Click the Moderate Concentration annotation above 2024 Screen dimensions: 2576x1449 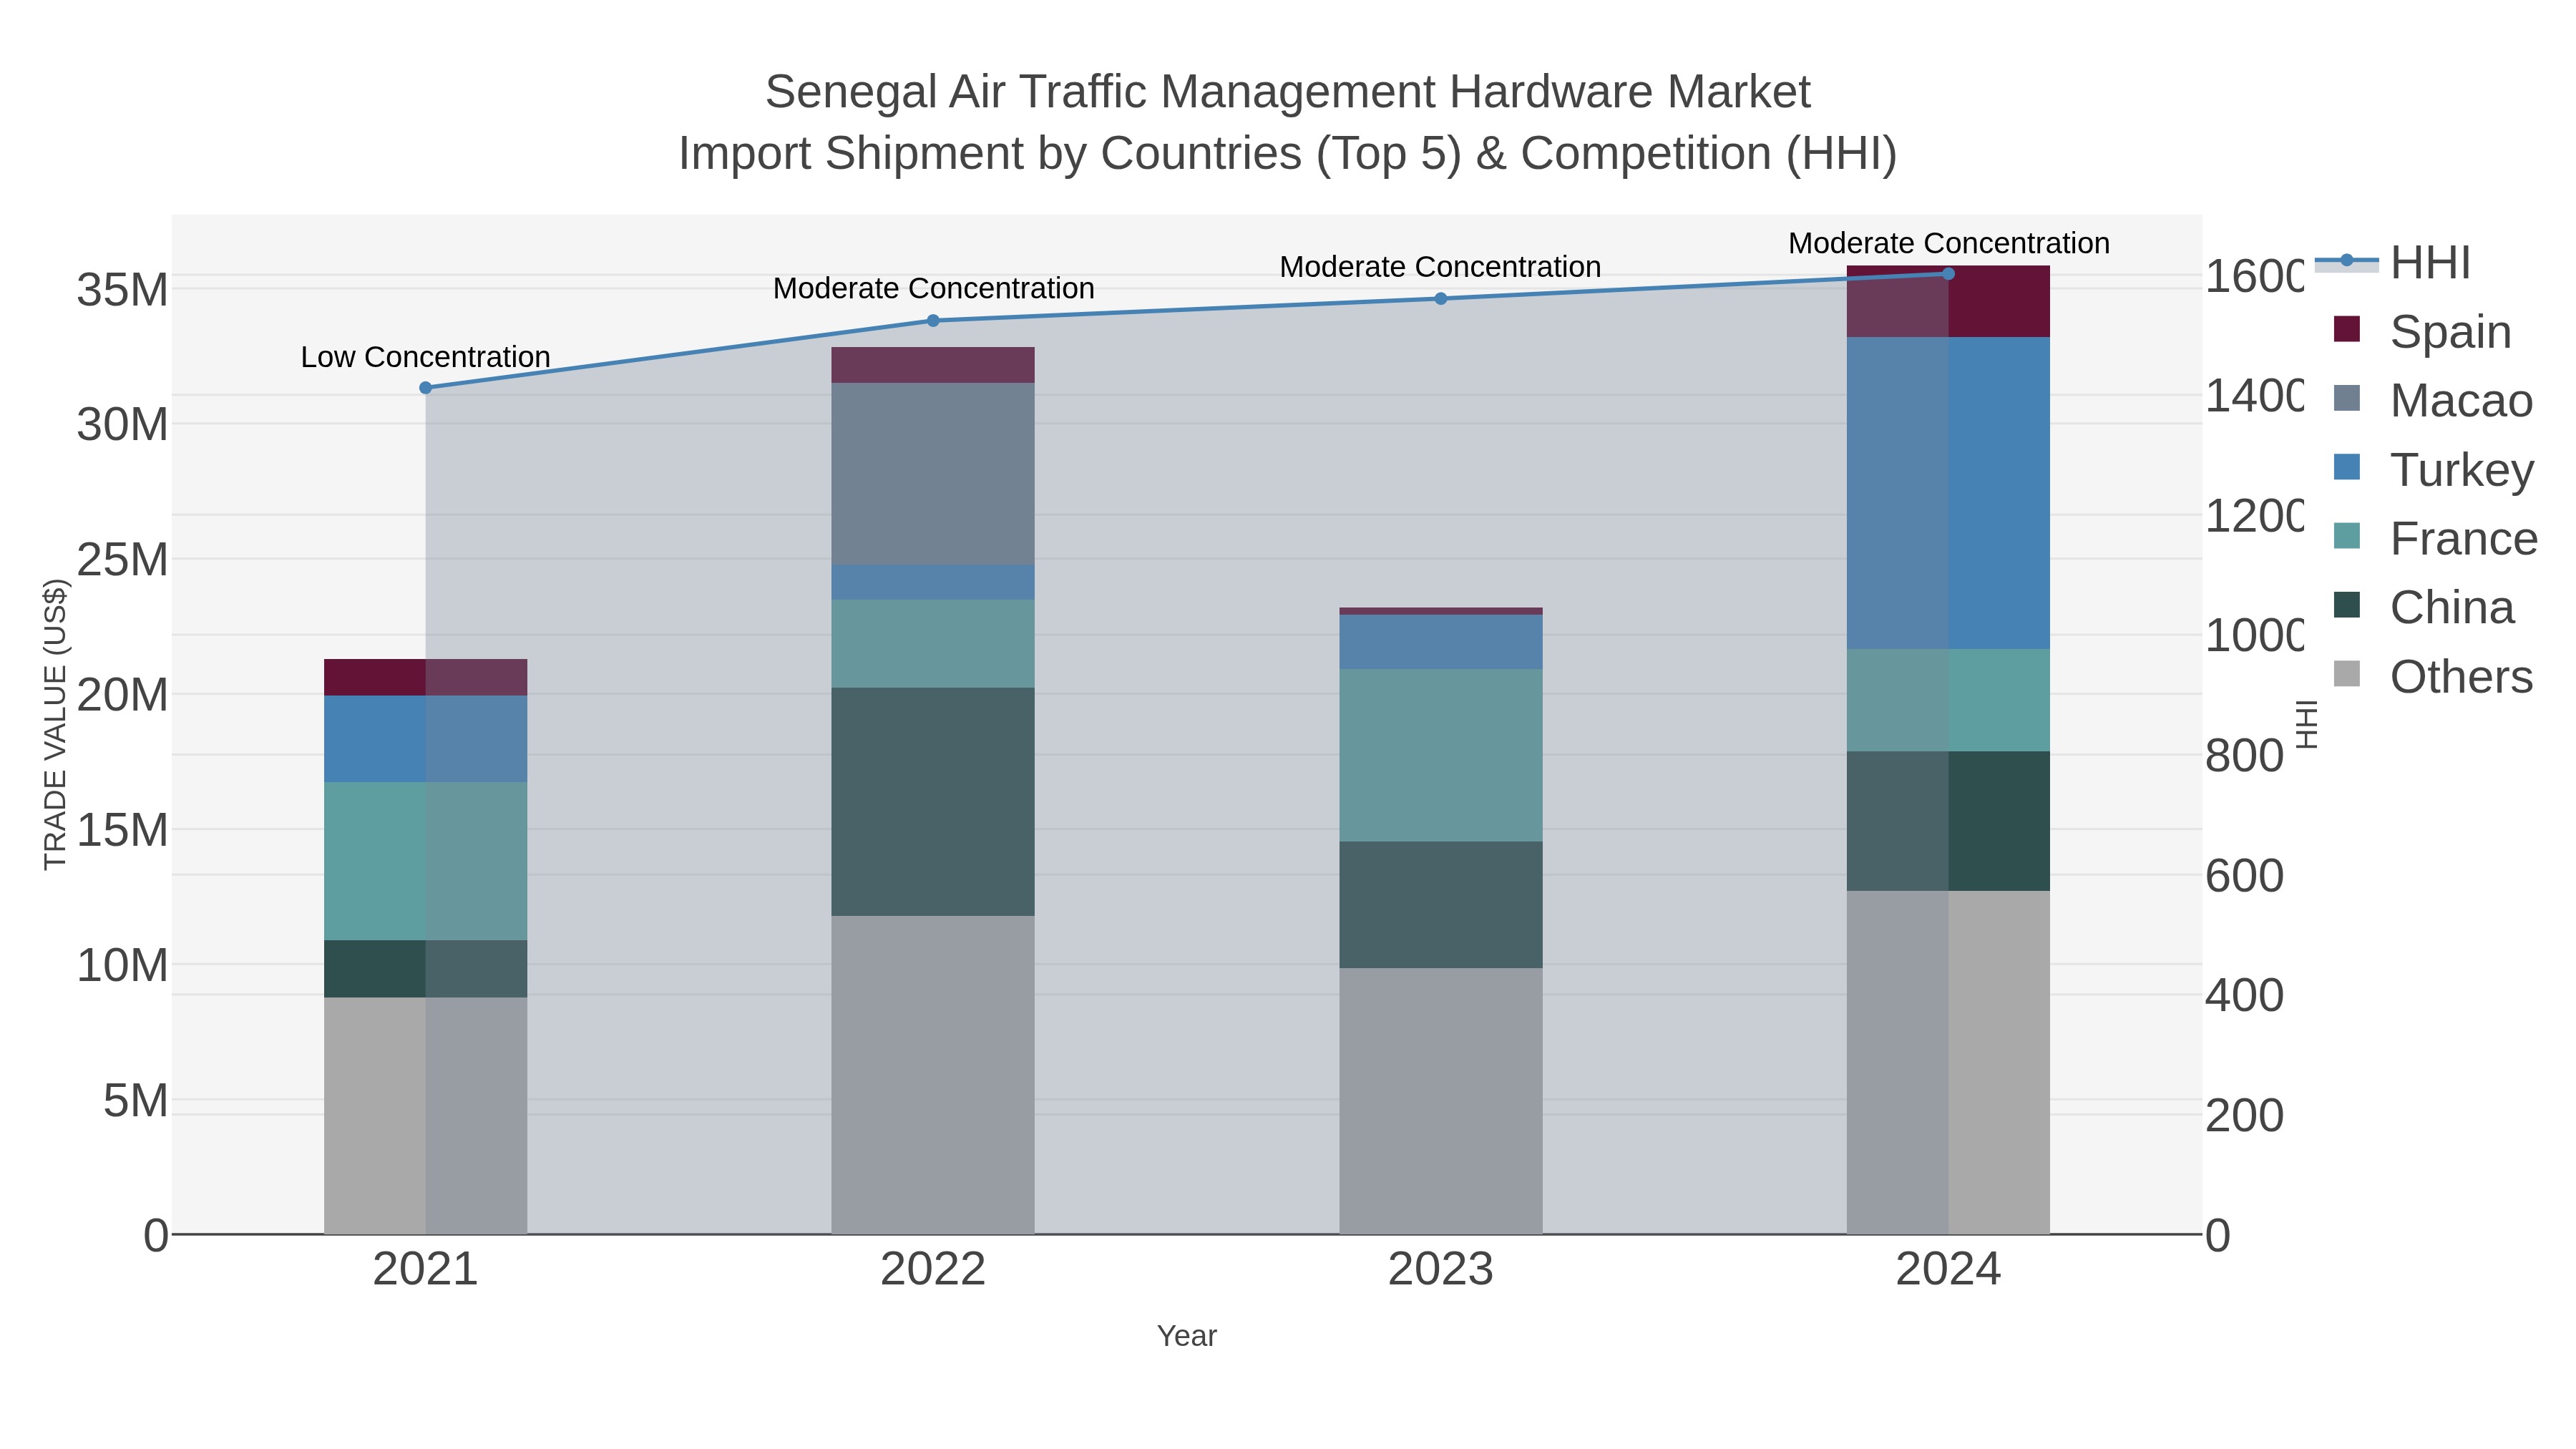click(x=1948, y=243)
